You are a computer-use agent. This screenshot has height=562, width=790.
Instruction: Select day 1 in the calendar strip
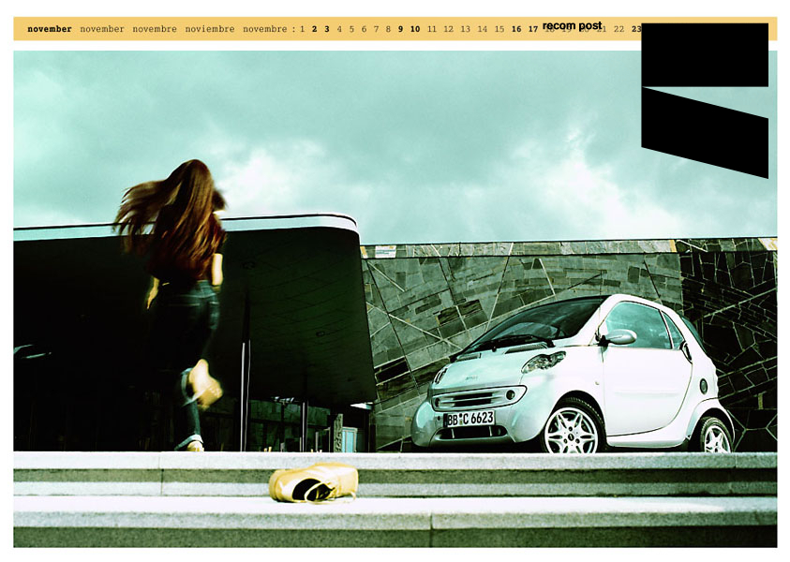point(303,29)
